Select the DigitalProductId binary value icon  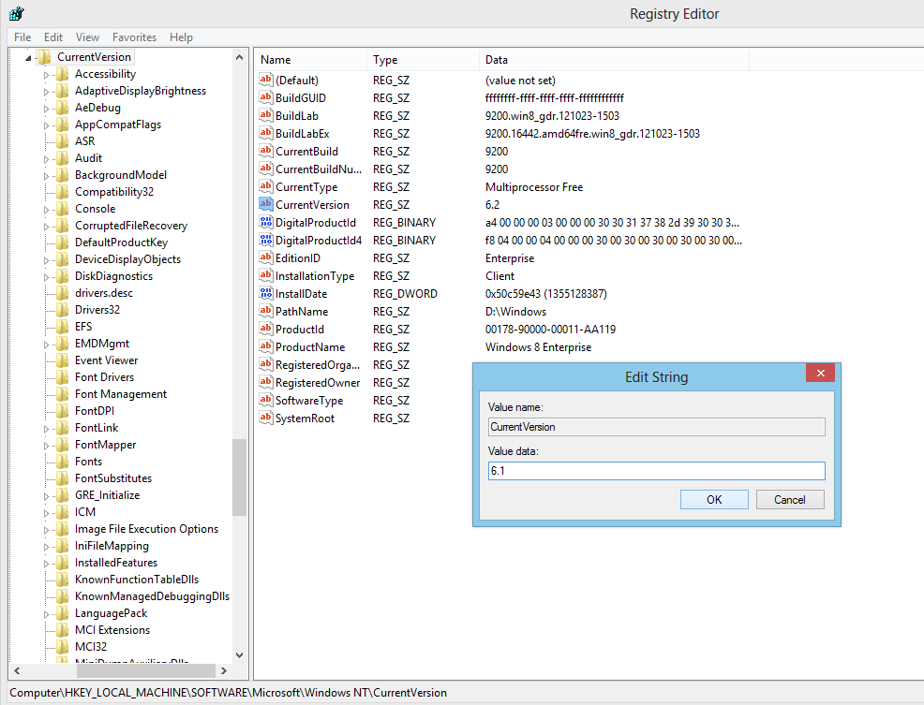tap(266, 223)
